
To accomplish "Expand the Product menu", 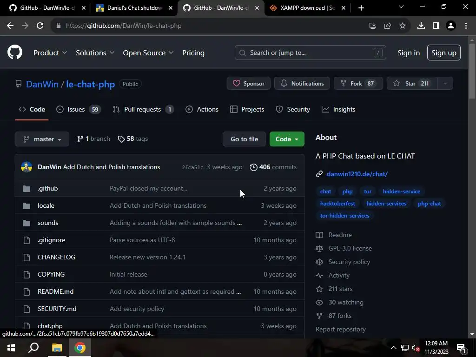I will [50, 53].
